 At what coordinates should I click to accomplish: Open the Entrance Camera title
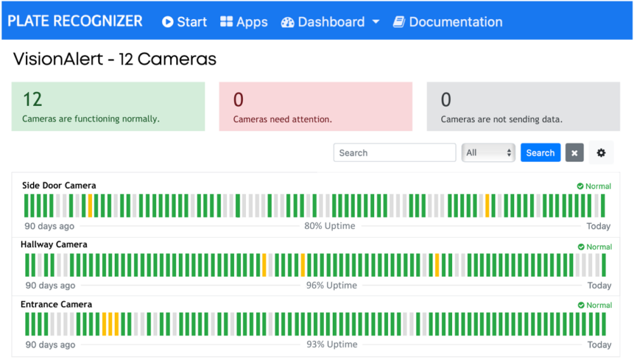[x=56, y=304]
